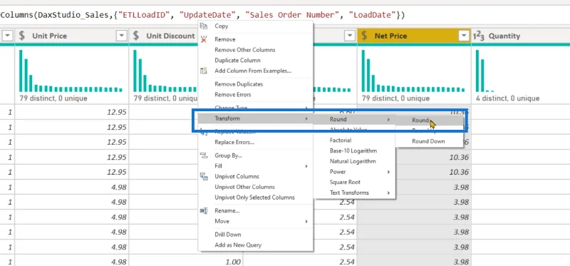Click the Rename icon
The image size is (570, 266).
point(204,210)
